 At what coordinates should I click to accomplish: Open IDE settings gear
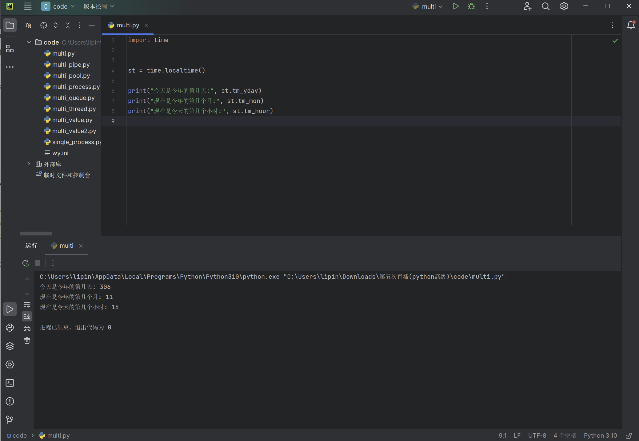(x=564, y=6)
